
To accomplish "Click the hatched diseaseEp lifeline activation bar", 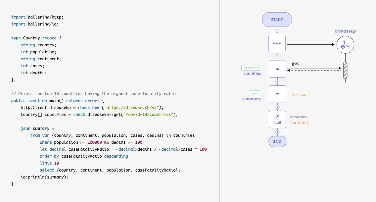I will tap(345, 70).
